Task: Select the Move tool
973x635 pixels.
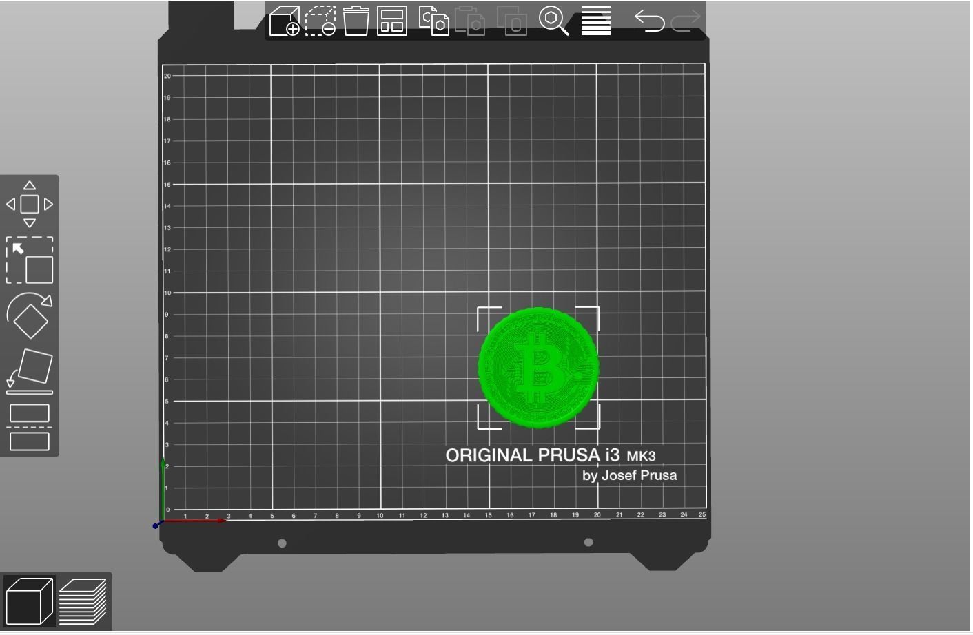Action: [30, 204]
